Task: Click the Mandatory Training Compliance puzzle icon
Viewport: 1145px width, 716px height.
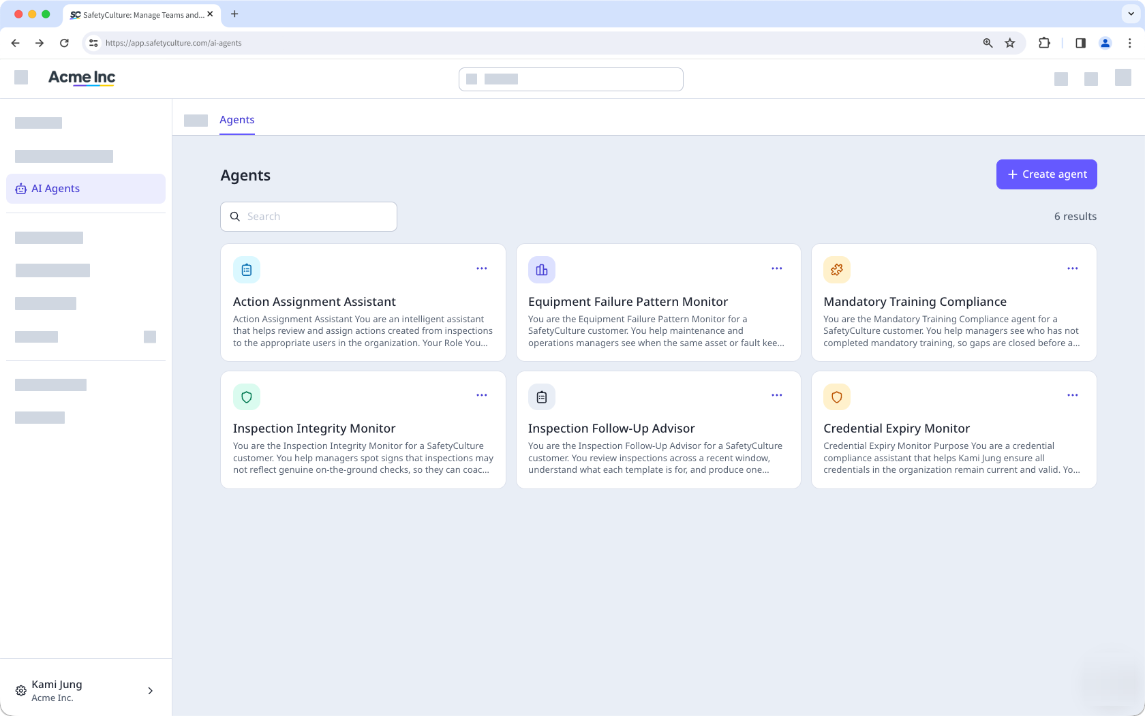Action: [837, 270]
